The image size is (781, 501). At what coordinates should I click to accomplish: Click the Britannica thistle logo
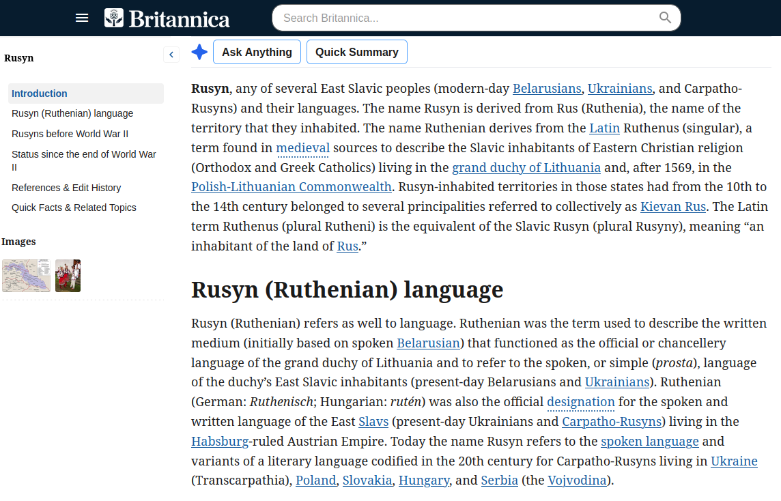[x=114, y=18]
